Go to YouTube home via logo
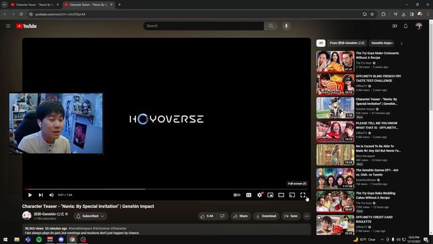Image resolution: width=433 pixels, height=244 pixels. (x=26, y=26)
